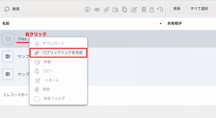Click the すべて選択 button
This screenshot has width=216, height=118.
[x=199, y=9]
